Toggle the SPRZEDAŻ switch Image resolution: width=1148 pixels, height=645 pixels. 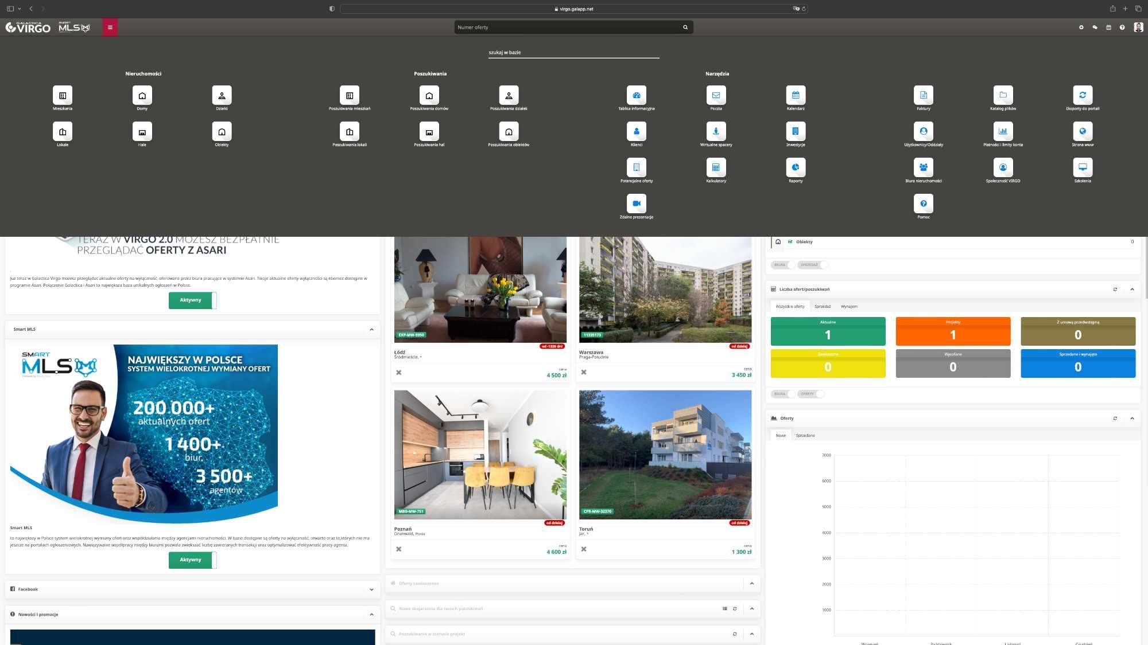coord(813,265)
